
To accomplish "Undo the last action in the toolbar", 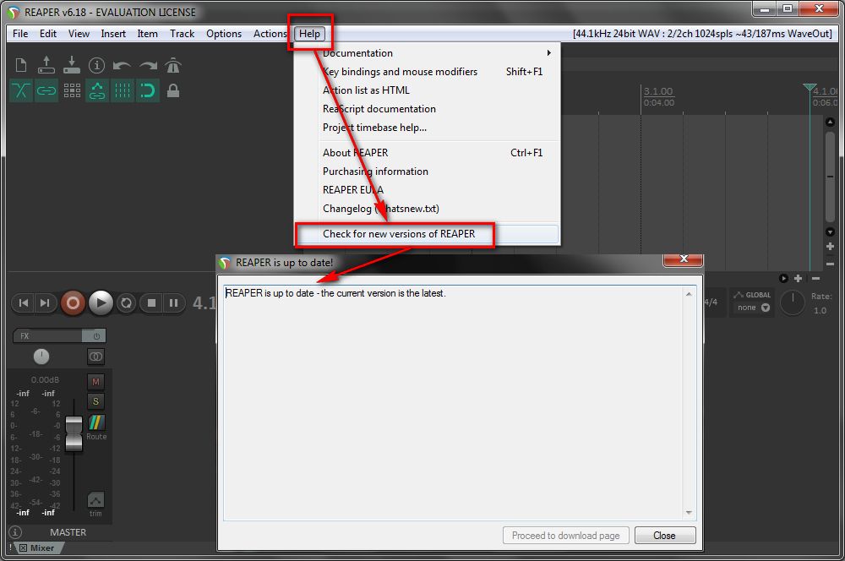I will [x=122, y=66].
